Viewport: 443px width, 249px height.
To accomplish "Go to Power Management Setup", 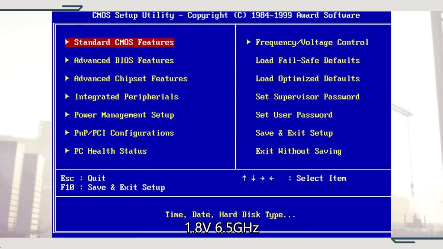I will (x=124, y=115).
